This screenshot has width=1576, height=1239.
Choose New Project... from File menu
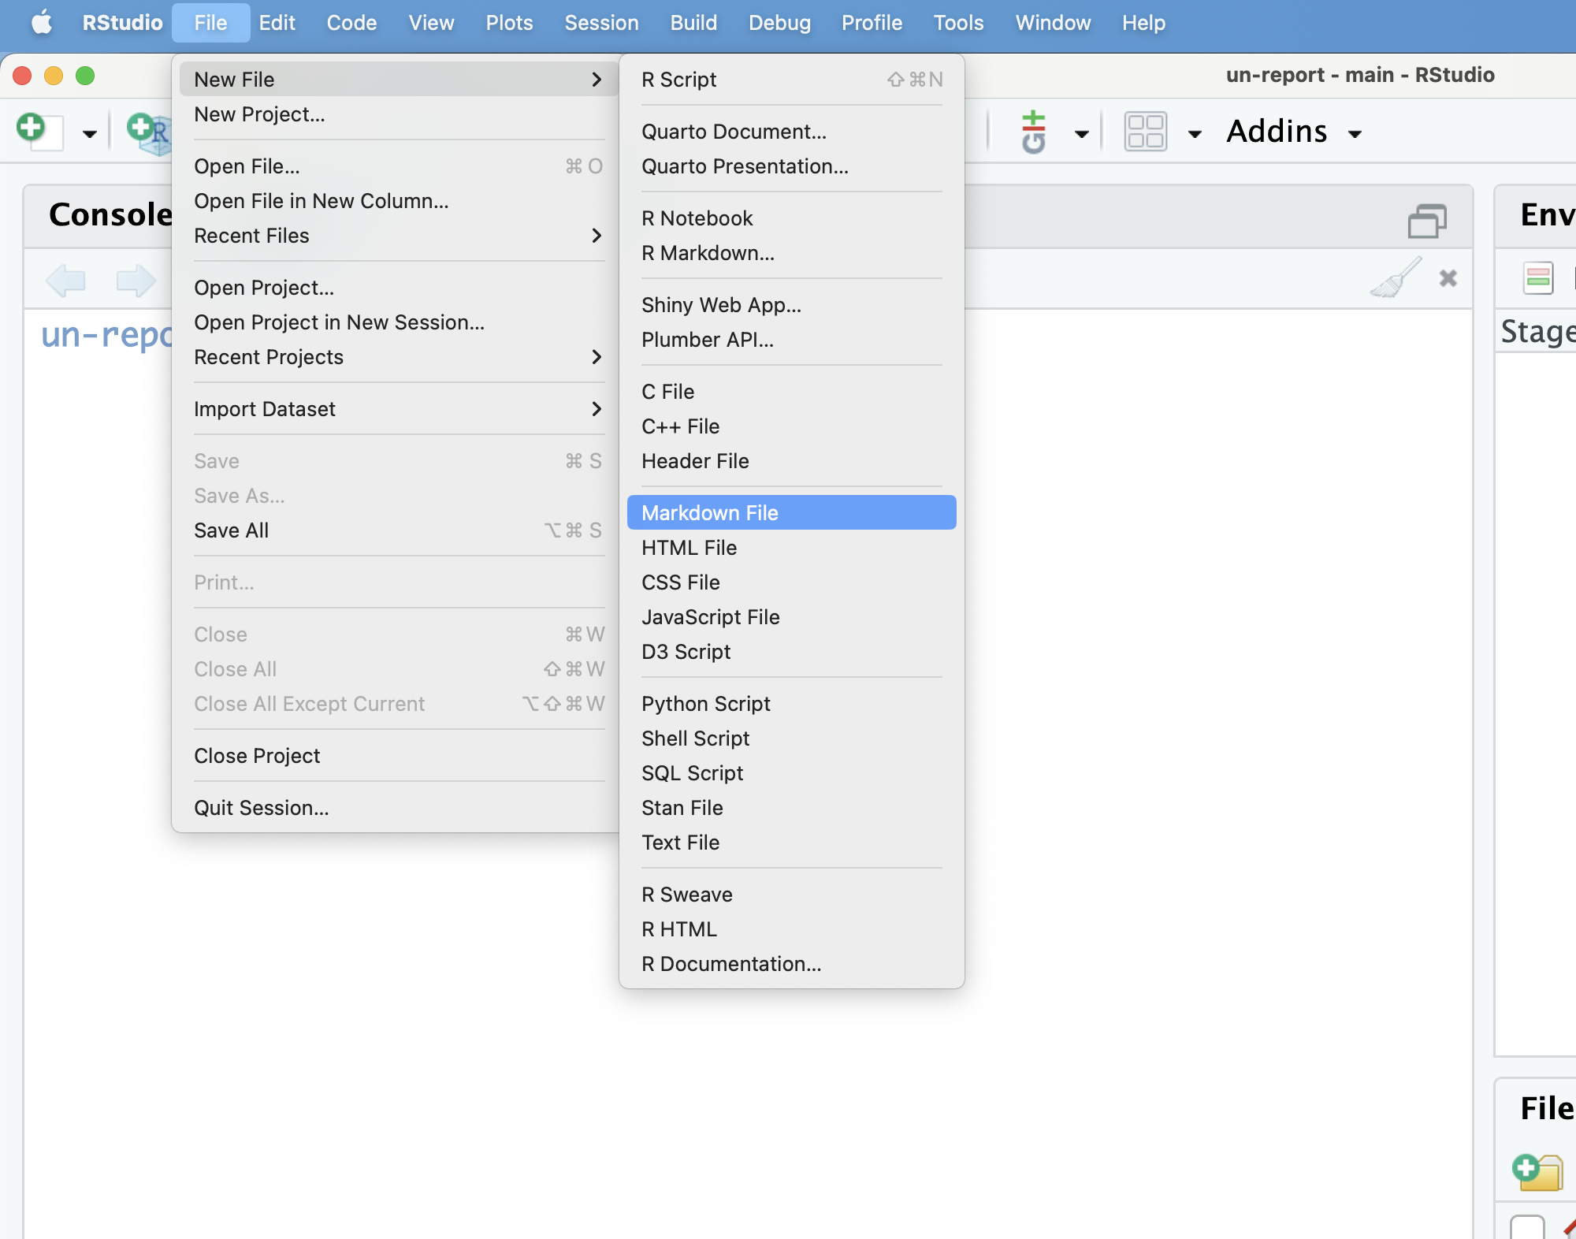click(x=399, y=114)
